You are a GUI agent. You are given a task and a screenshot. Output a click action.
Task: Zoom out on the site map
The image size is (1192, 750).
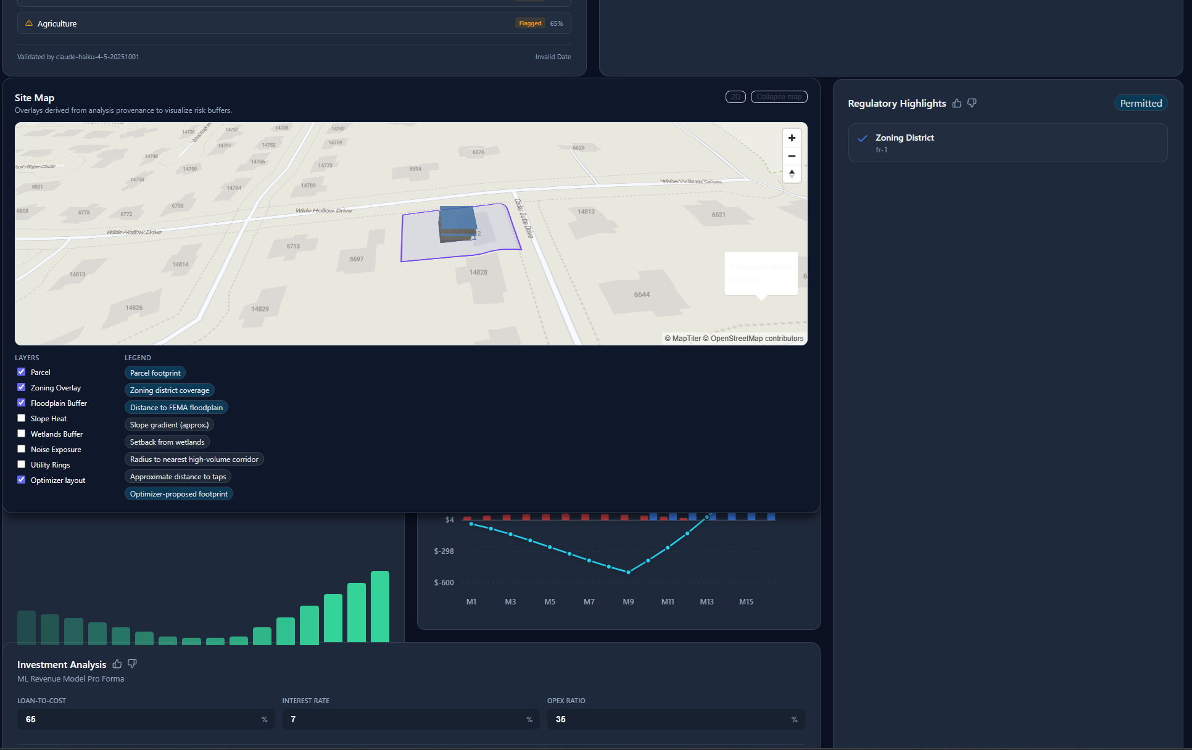792,156
